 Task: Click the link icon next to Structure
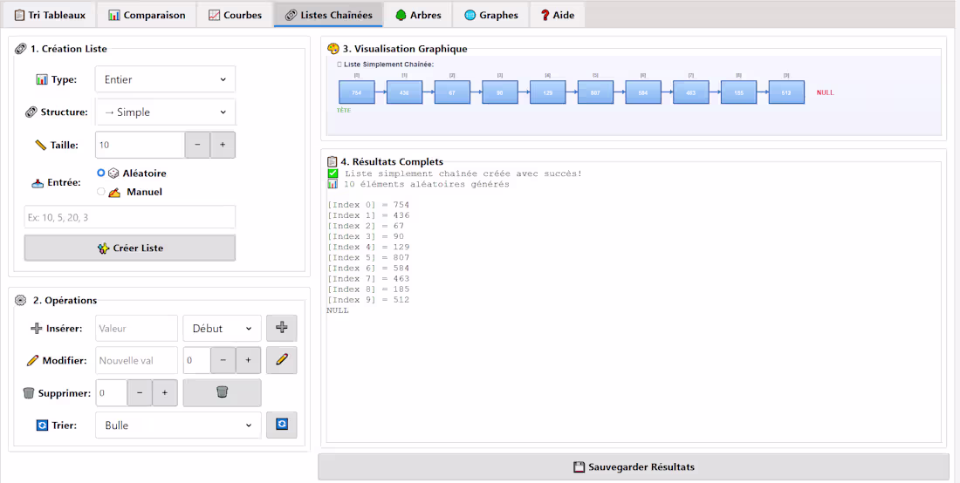click(31, 112)
